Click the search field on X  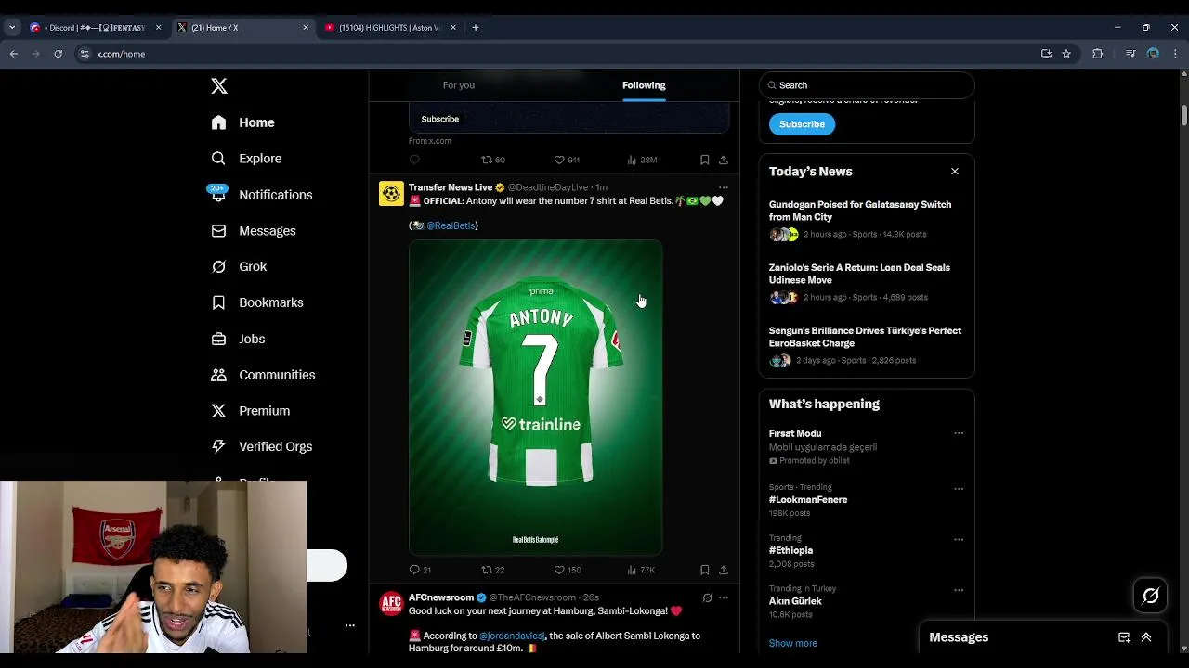coord(867,85)
